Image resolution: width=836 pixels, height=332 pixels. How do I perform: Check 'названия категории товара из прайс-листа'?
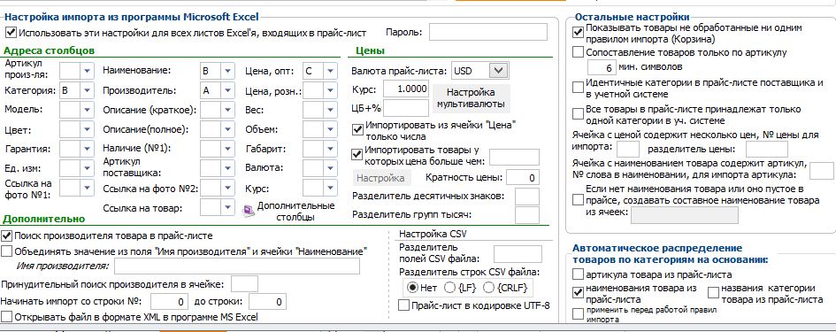click(x=713, y=292)
